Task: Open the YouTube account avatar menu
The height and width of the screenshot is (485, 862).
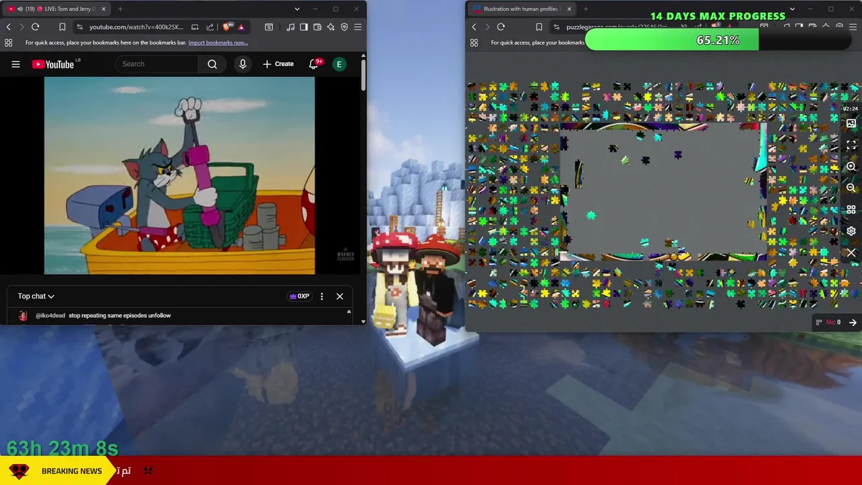Action: click(x=339, y=64)
